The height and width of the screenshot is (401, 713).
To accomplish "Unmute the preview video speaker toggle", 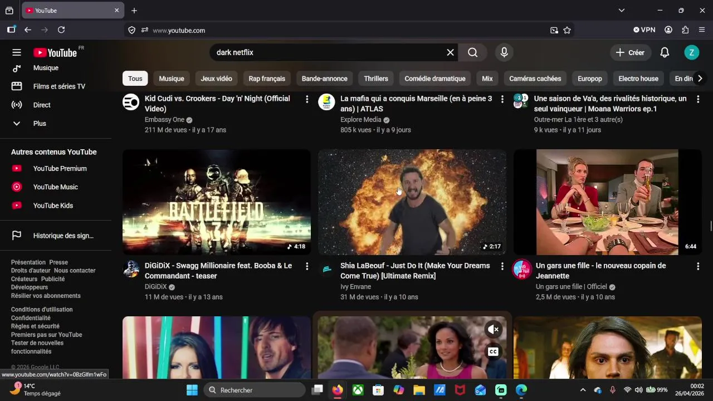I will coord(493,330).
